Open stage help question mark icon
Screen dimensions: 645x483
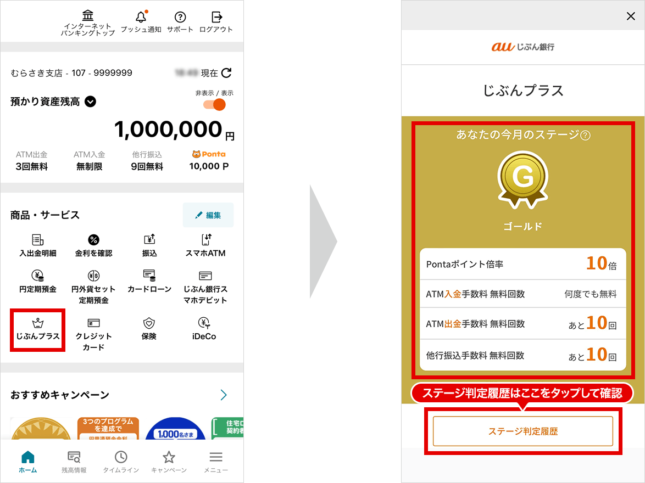(x=585, y=135)
